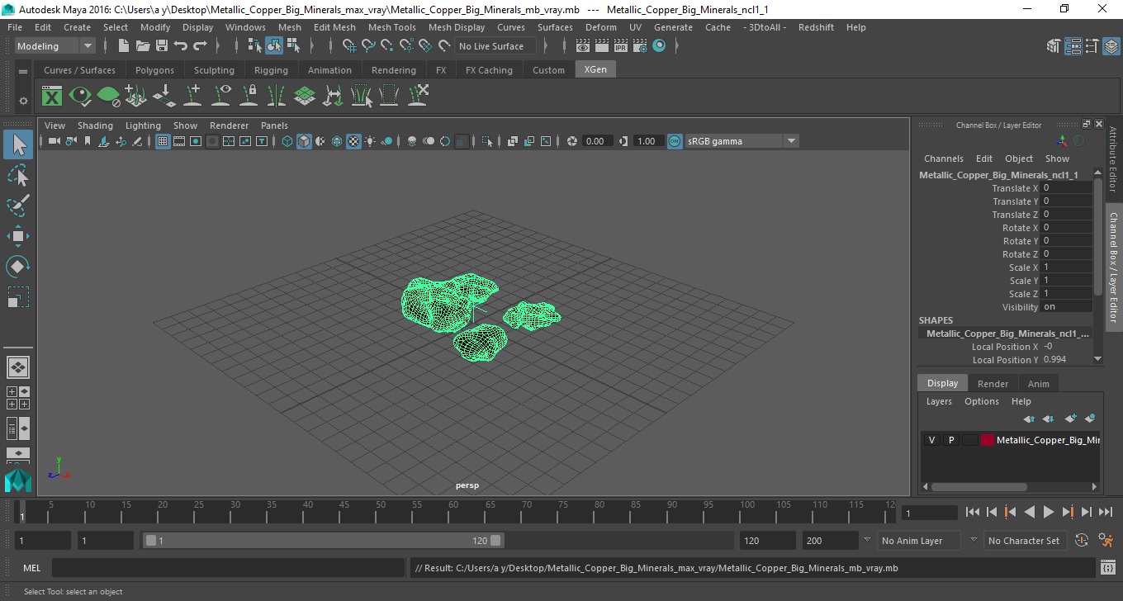Open the Redshift menu
This screenshot has width=1123, height=601.
coord(816,27)
